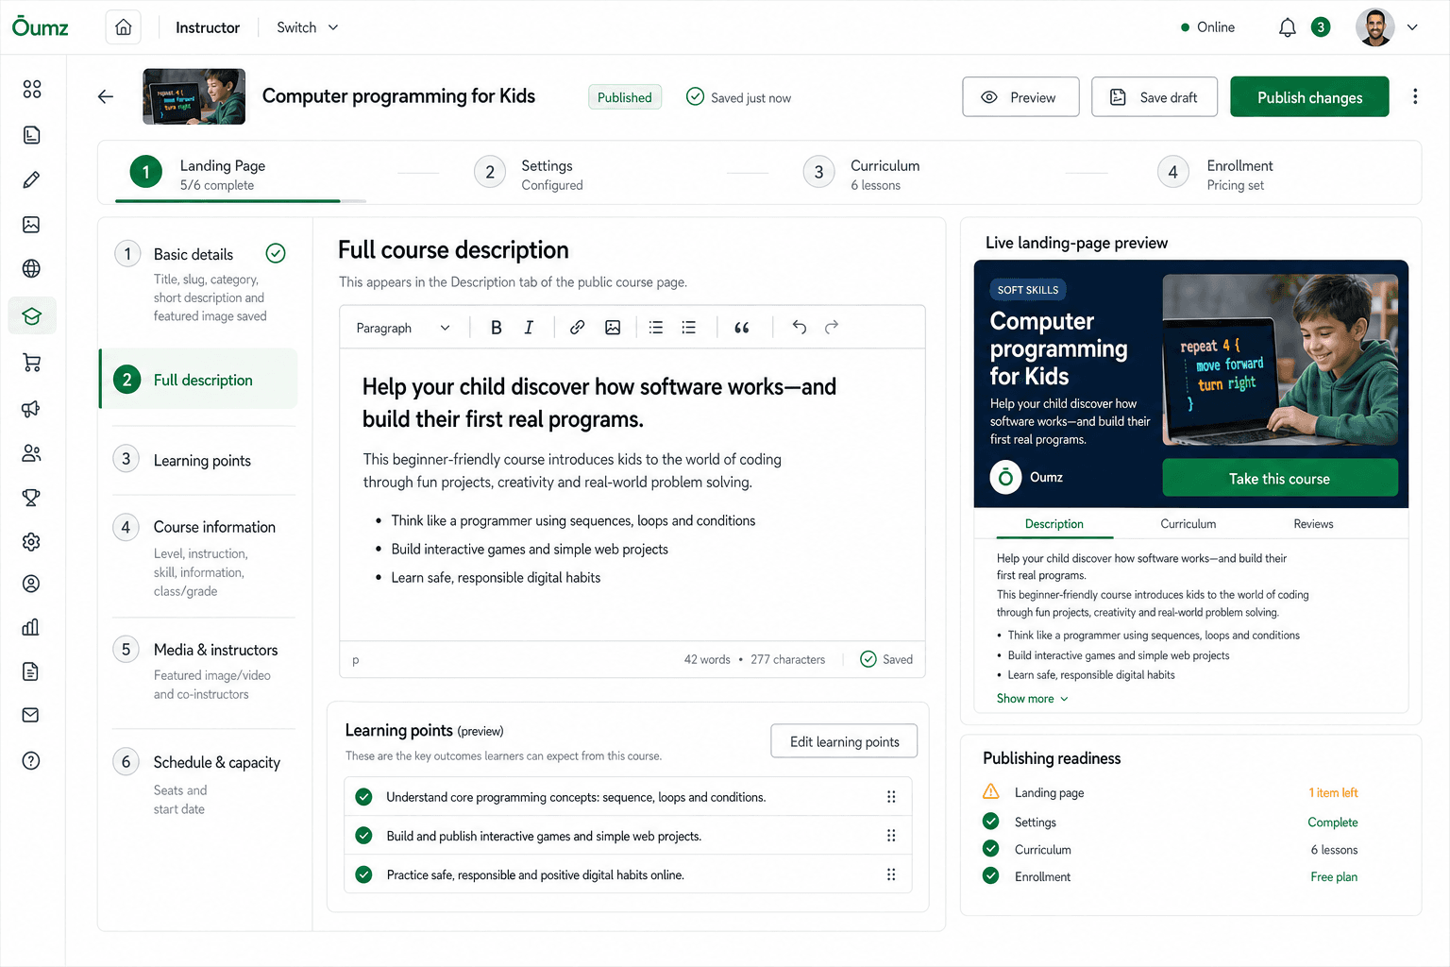Open the three-dot more options menu
This screenshot has height=967, width=1450.
click(1414, 96)
